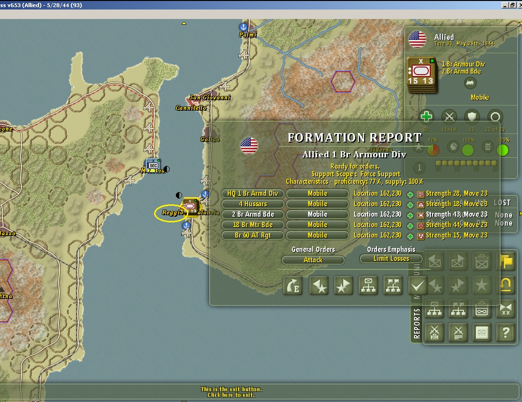Viewport: 522px width, 402px height.
Task: Click 'Ready for orders.' text
Action: pos(355,166)
